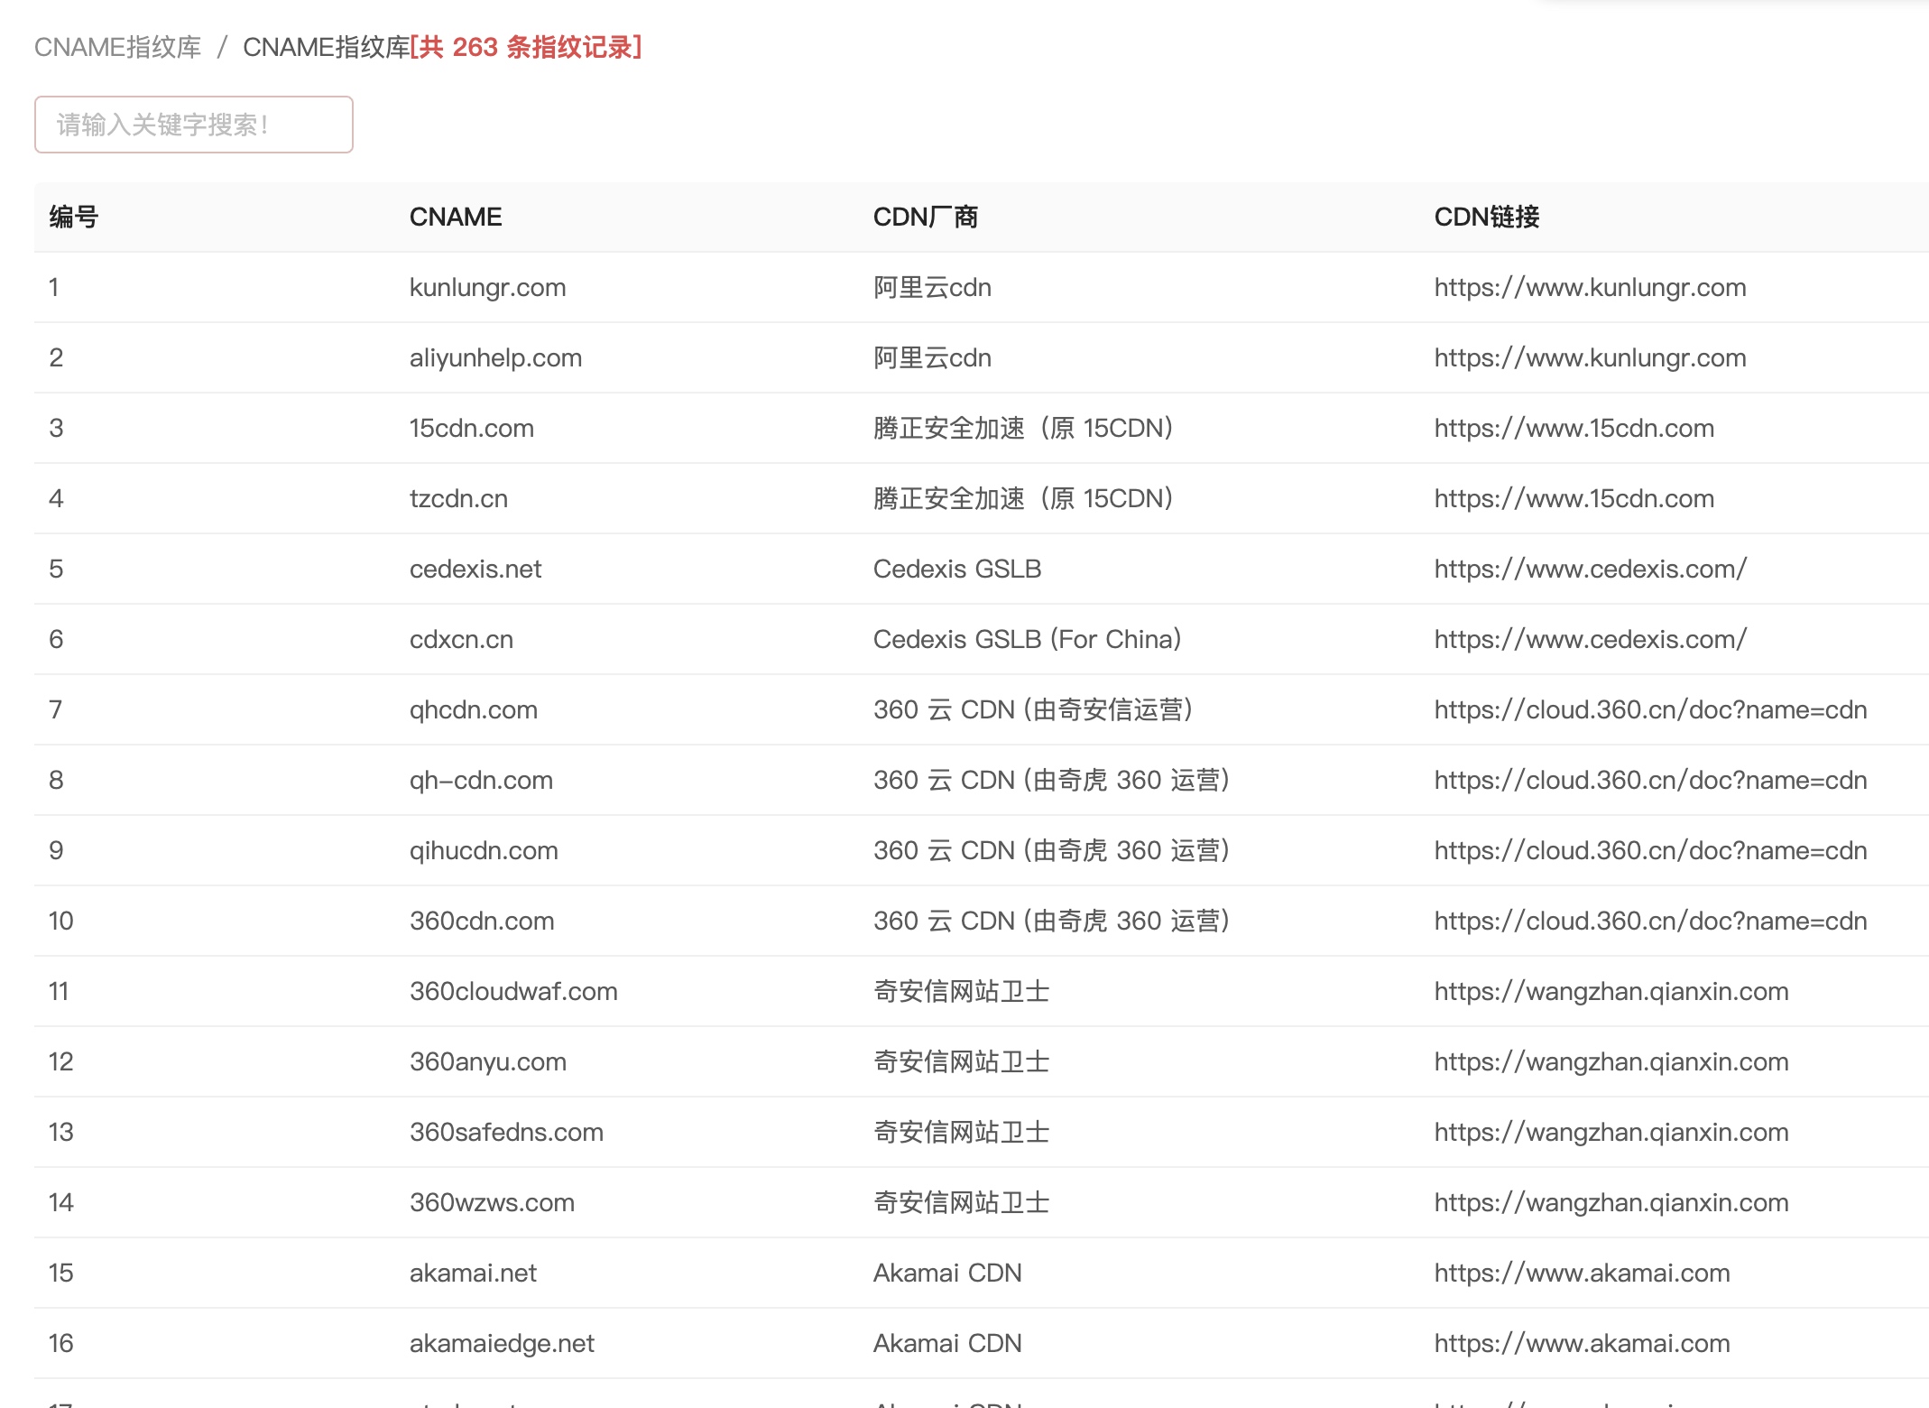Click the 263 fingerprint records breadcrumb text
1929x1408 pixels.
click(525, 47)
